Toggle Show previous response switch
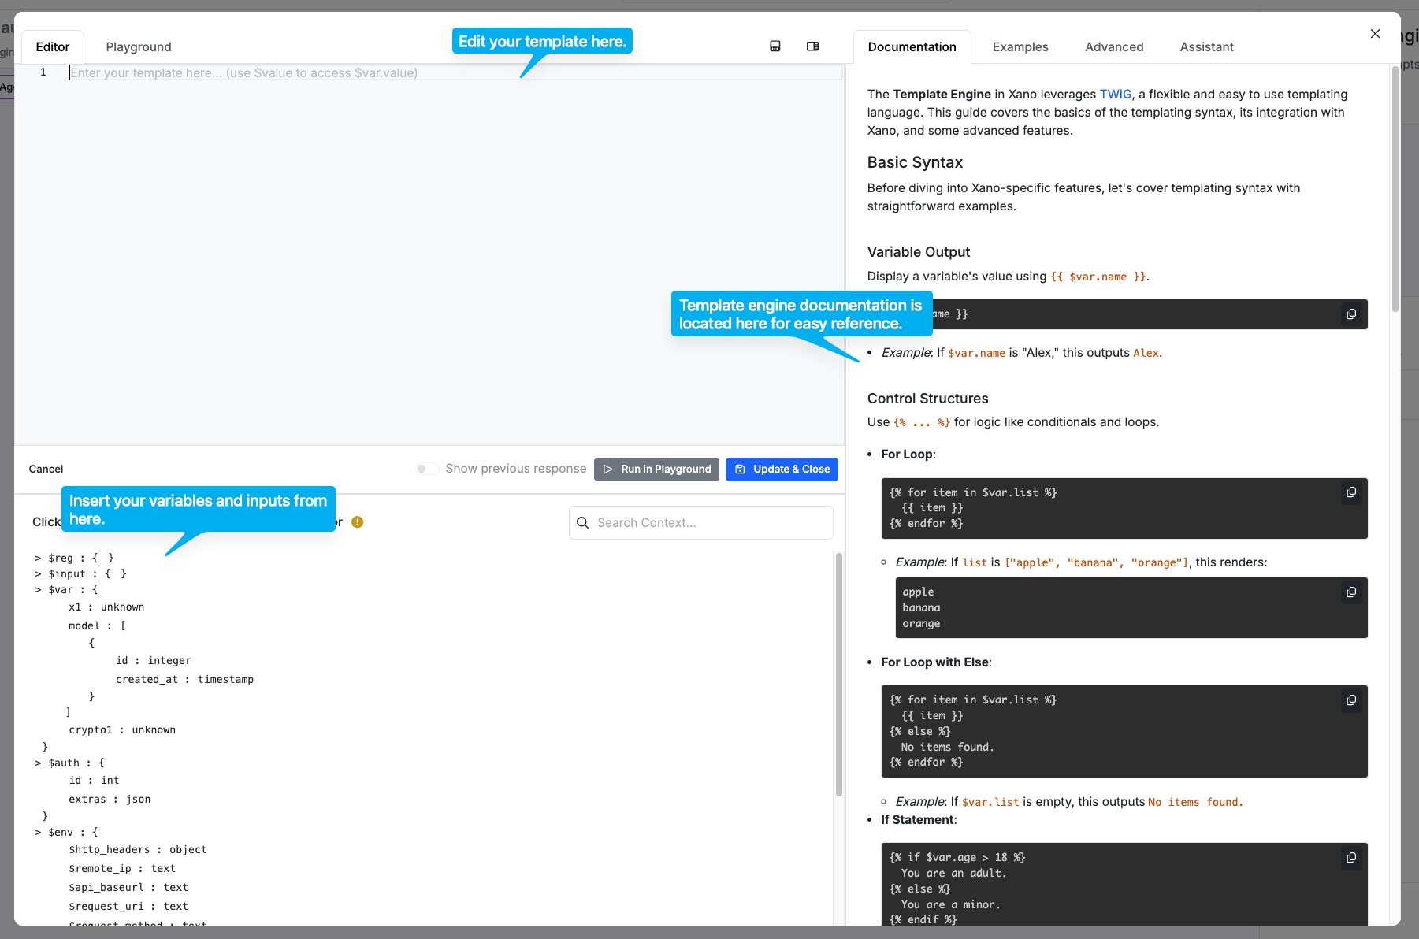 [427, 469]
